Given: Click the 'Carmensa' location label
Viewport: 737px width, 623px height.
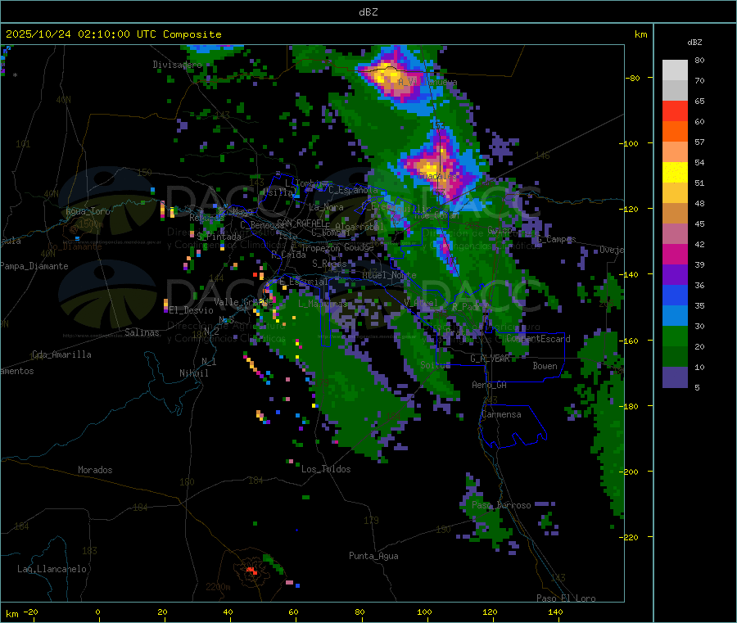Looking at the screenshot, I should coord(501,415).
